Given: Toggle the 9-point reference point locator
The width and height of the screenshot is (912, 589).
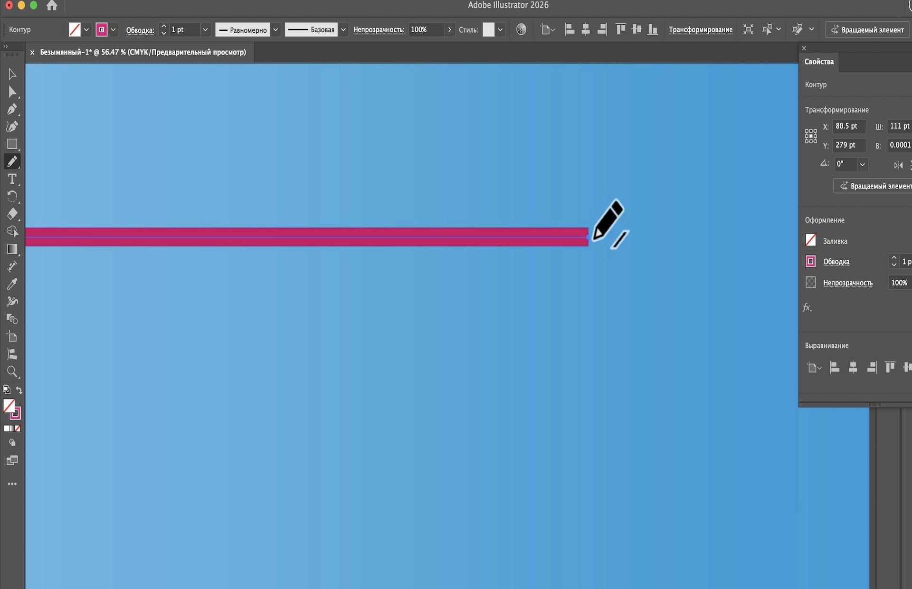Looking at the screenshot, I should [x=811, y=136].
